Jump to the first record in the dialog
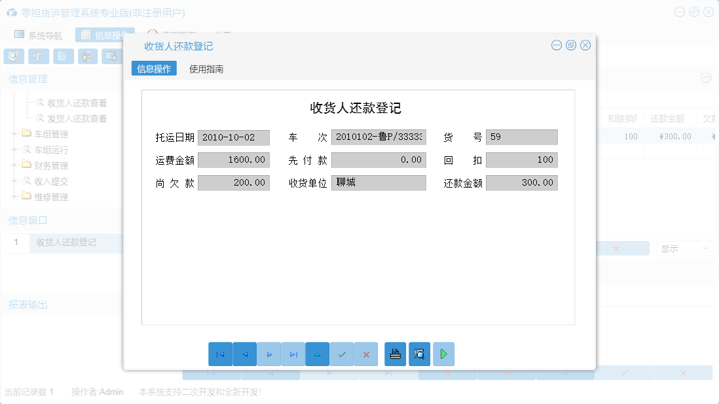 (x=221, y=354)
